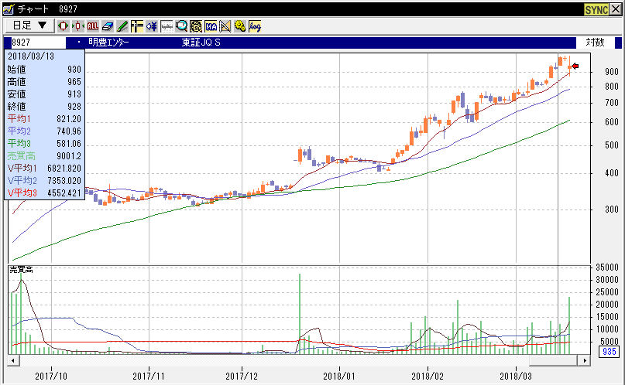Toggle the 対数 logarithmic scale label
This screenshot has height=385, width=625.
point(595,43)
